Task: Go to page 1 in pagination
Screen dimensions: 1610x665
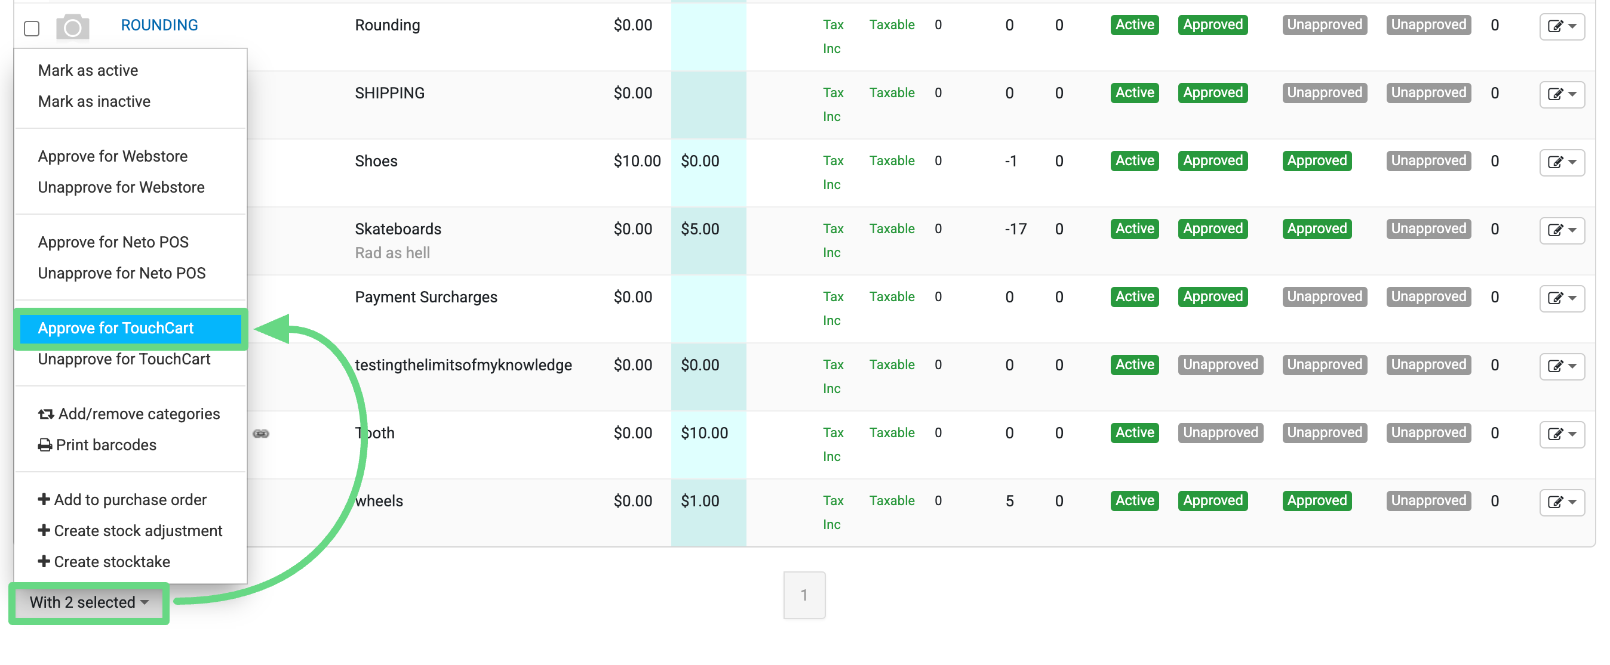Action: (x=804, y=595)
